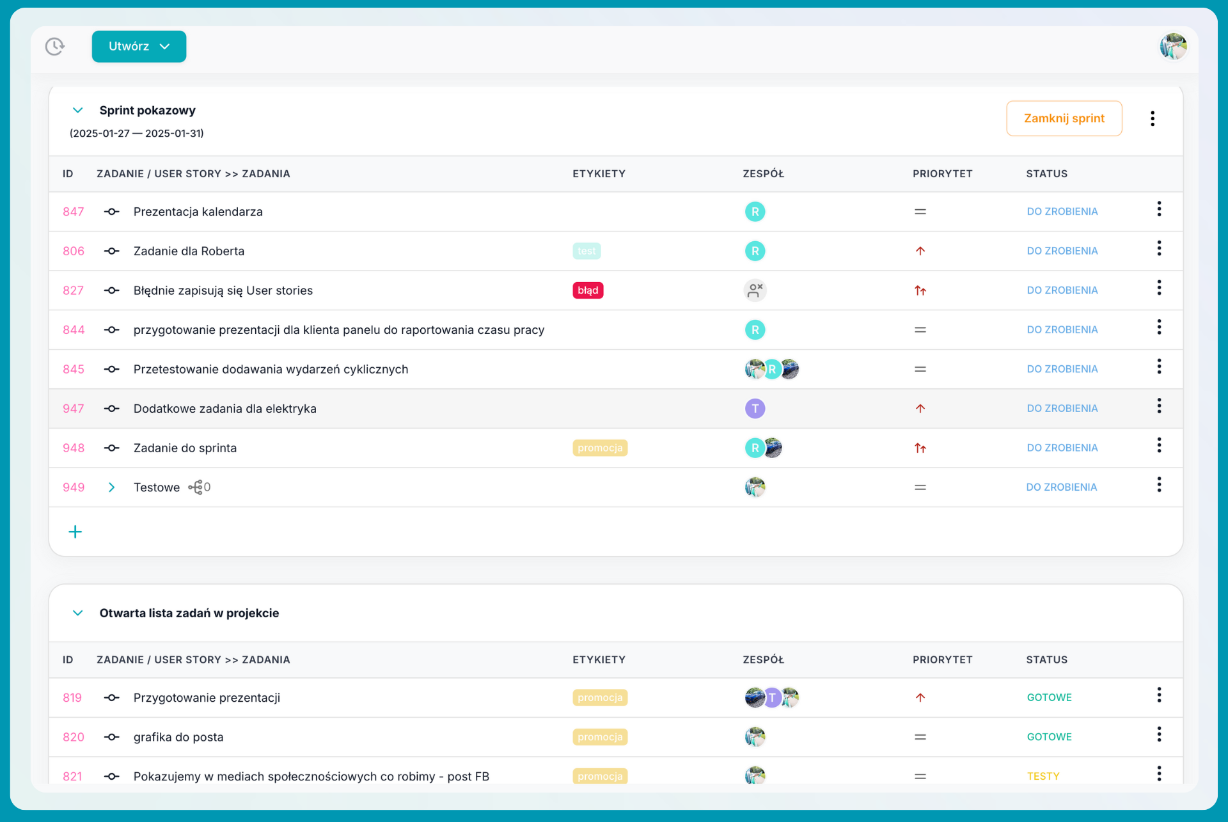Open row menu for Prezentacja kalendarza task
The image size is (1228, 822).
[1158, 209]
